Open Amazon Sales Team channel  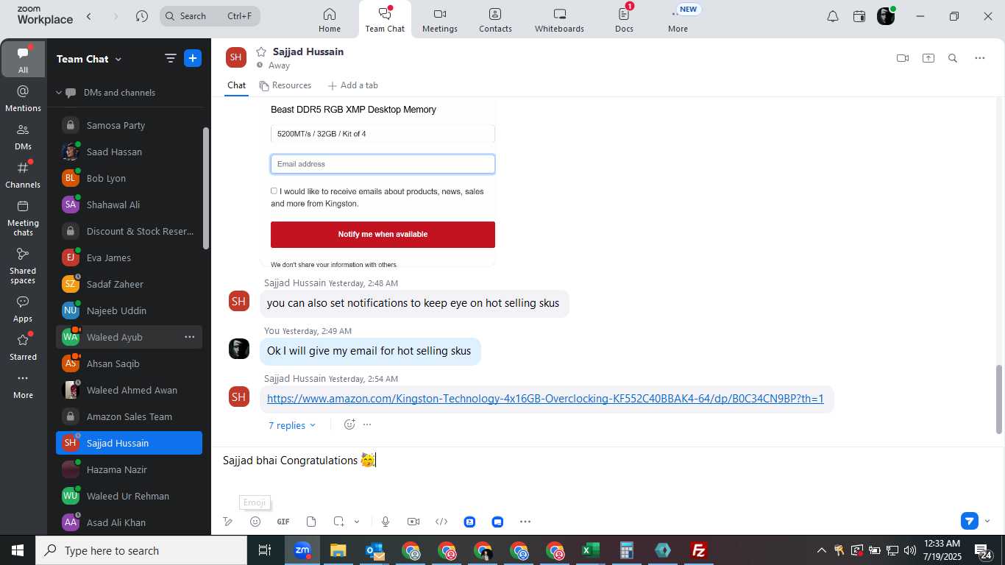129,416
